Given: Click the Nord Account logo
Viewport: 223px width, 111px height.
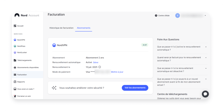Looking at the screenshot, I should (27, 15).
